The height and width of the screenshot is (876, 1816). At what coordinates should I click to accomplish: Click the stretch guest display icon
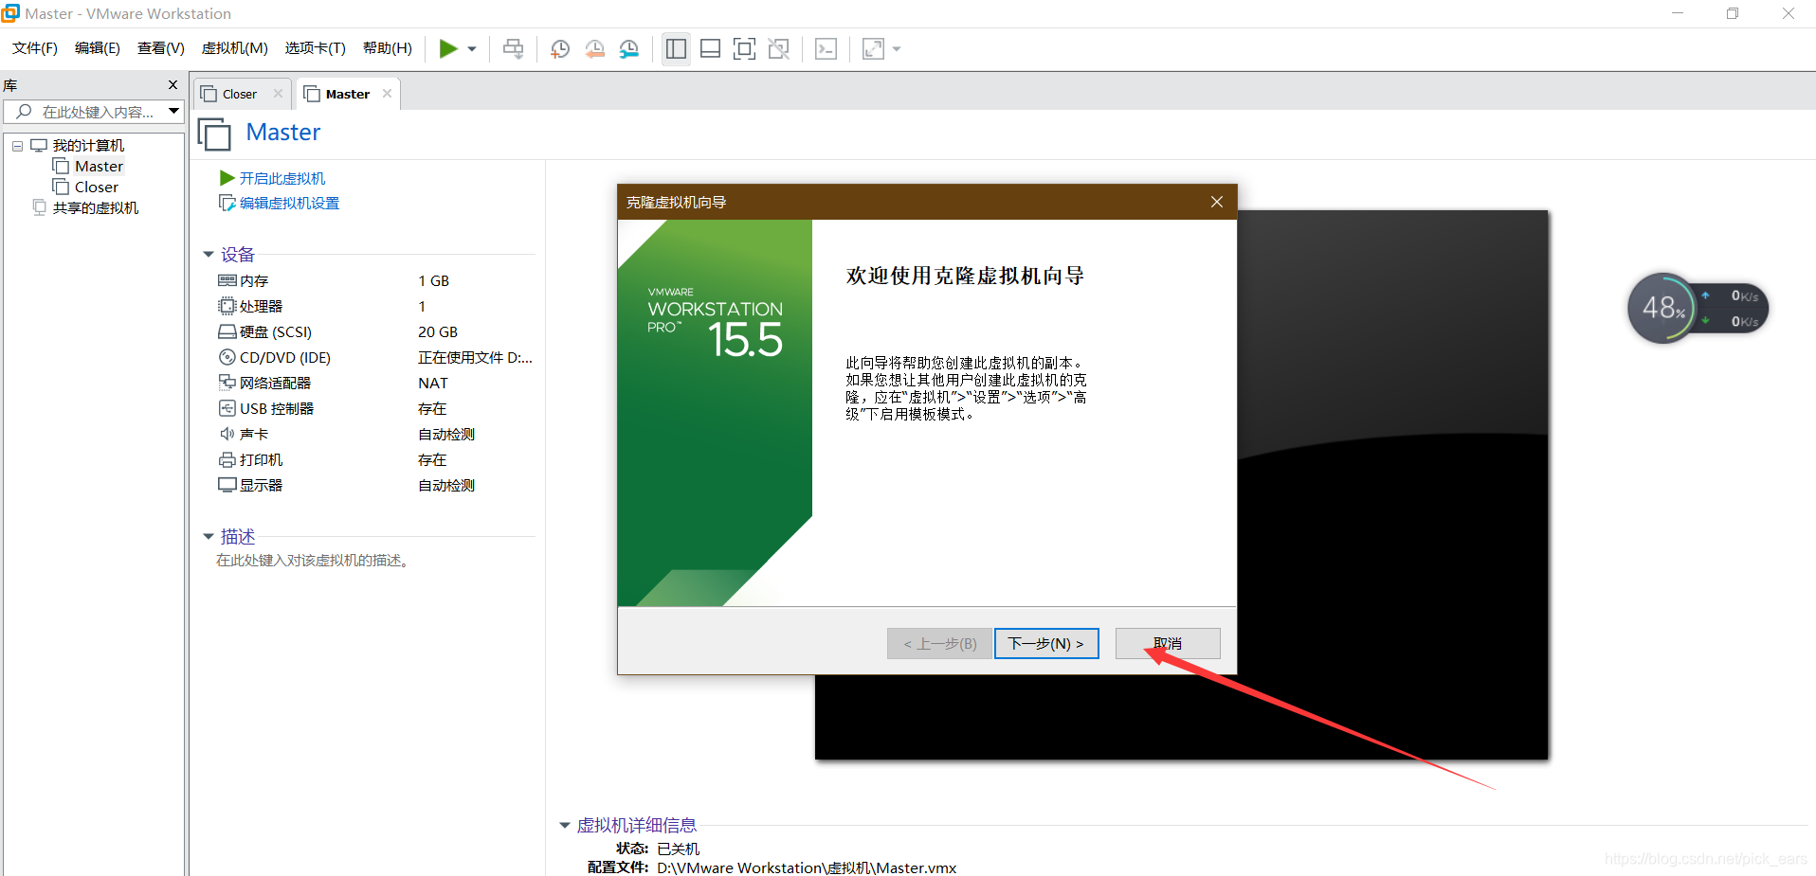point(873,48)
